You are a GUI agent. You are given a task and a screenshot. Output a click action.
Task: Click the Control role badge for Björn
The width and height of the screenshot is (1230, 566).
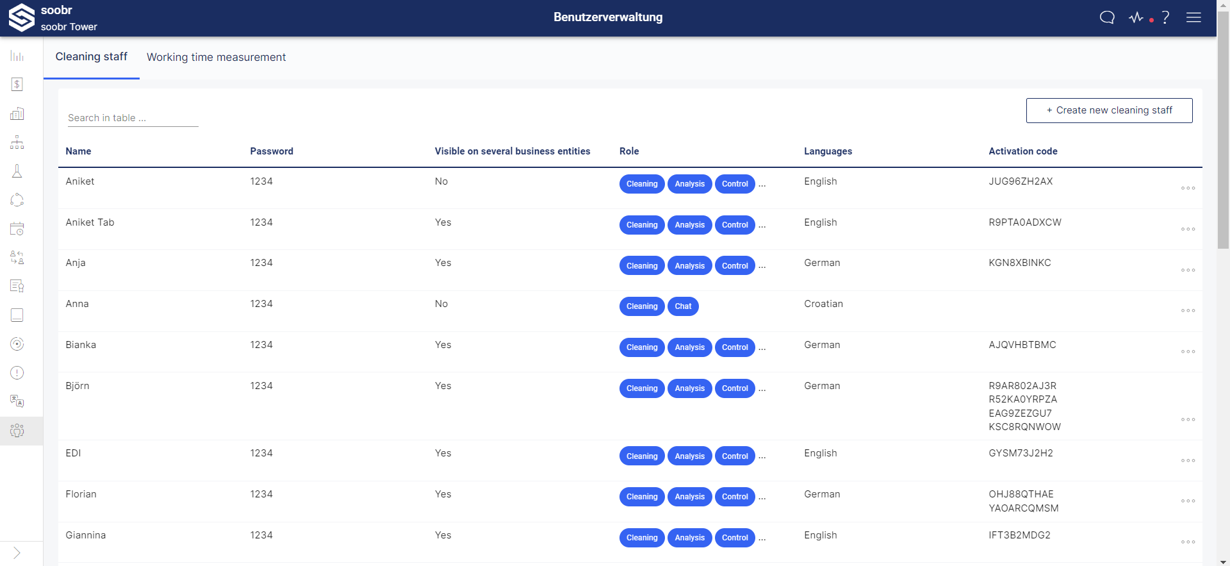tap(735, 388)
